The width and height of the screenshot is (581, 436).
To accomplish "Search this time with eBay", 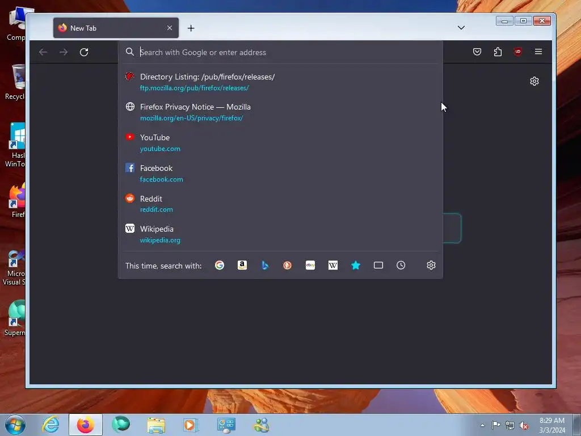I will click(310, 265).
